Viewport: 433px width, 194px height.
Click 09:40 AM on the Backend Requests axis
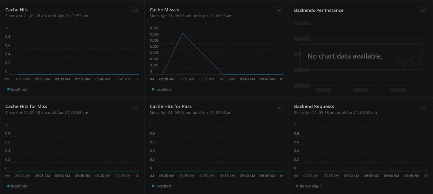(392, 176)
